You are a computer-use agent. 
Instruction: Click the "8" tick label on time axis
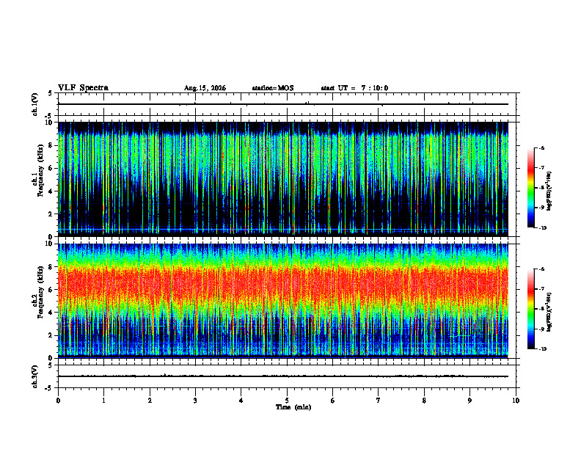pyautogui.click(x=424, y=401)
